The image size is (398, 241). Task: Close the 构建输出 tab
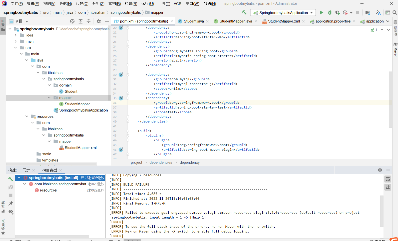tap(61, 170)
